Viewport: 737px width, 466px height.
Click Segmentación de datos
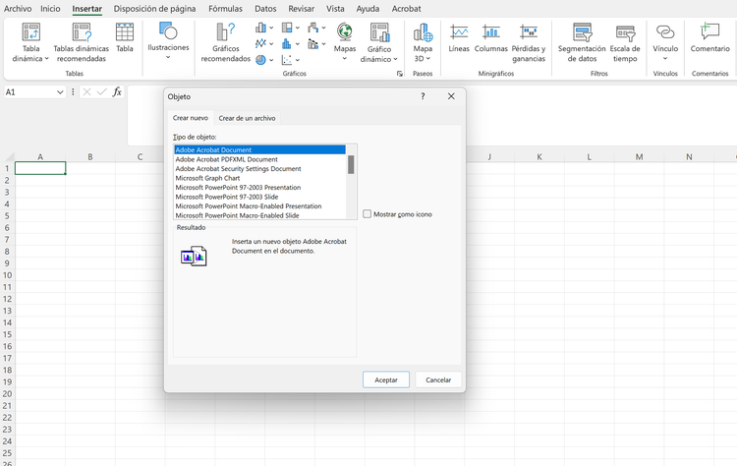(582, 43)
